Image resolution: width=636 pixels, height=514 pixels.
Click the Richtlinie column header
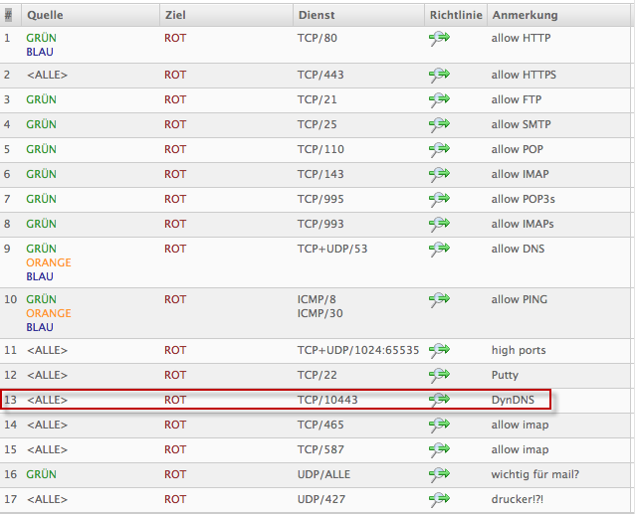click(456, 15)
